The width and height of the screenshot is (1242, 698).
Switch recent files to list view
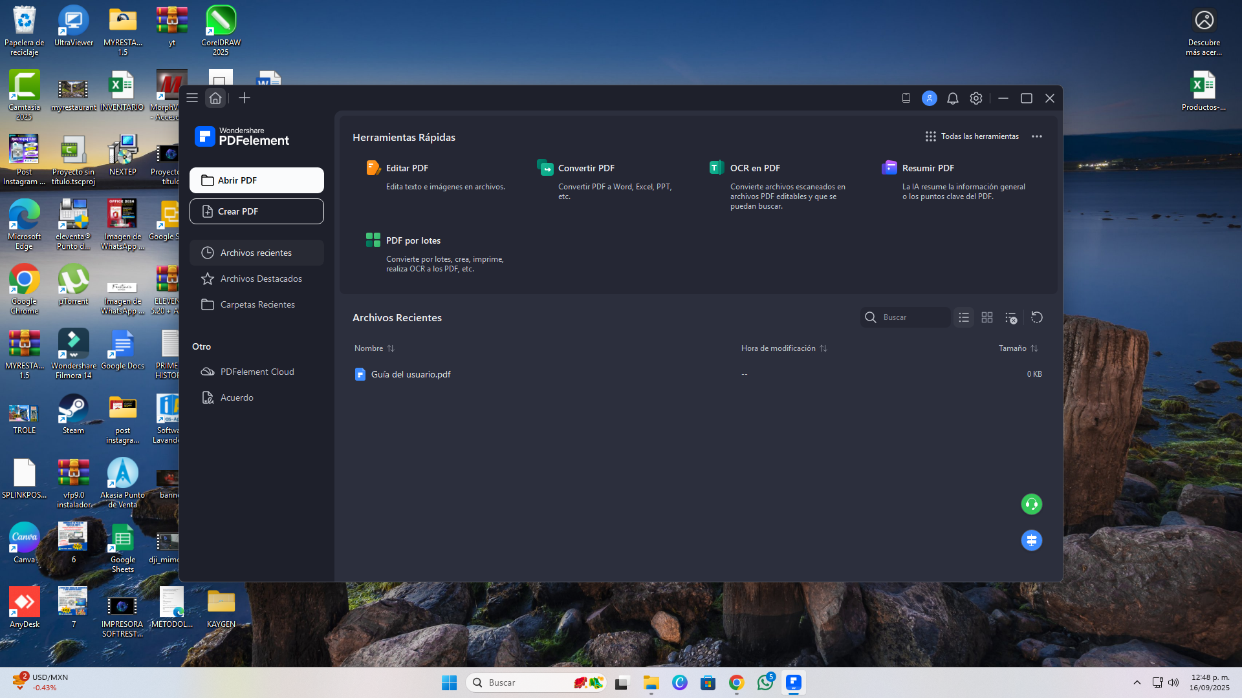[x=964, y=317]
